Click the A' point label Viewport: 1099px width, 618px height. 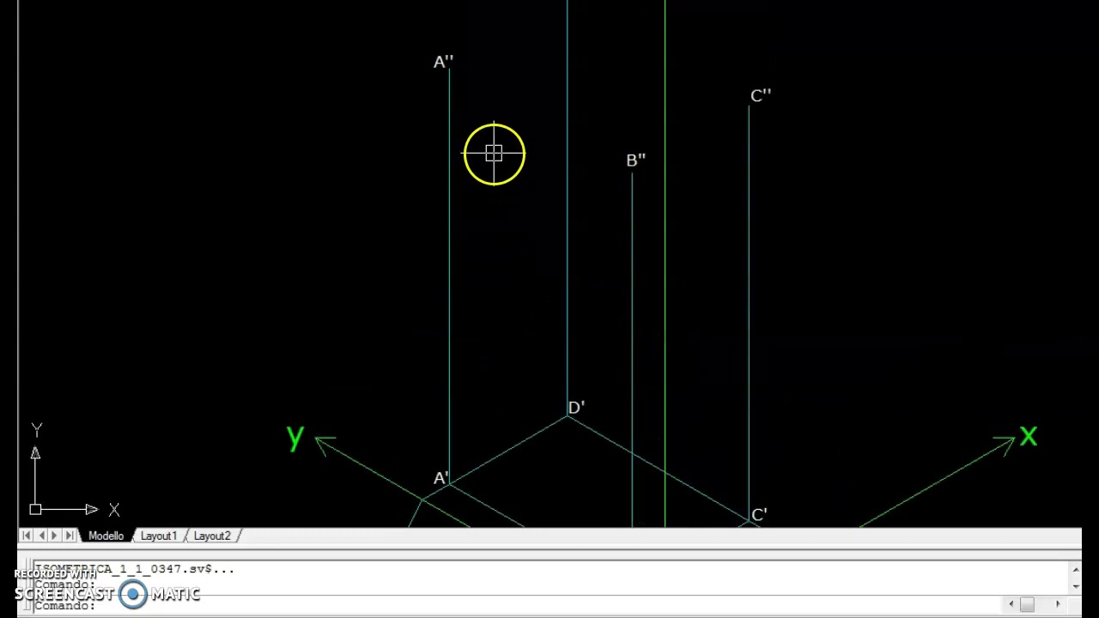click(x=440, y=478)
